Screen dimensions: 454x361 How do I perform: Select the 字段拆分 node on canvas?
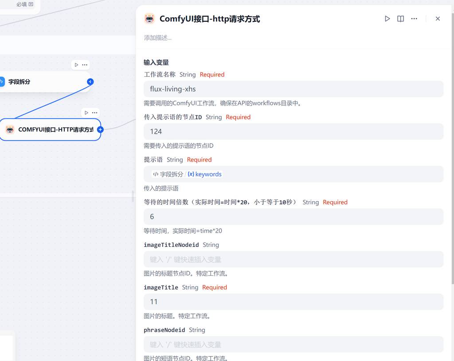tap(40, 82)
